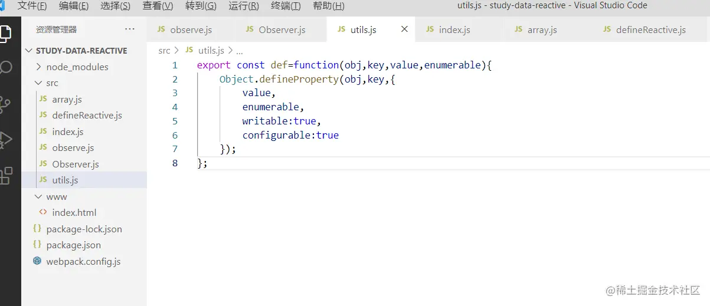Open the explorer panel more actions ellipsis
This screenshot has width=710, height=306.
coord(129,29)
